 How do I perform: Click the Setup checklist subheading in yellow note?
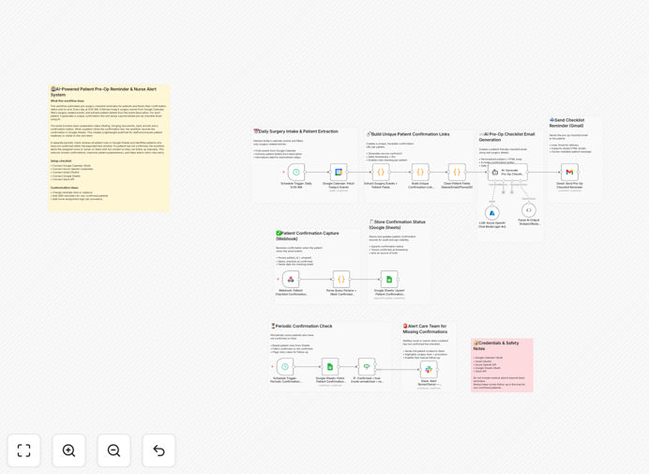(61, 161)
